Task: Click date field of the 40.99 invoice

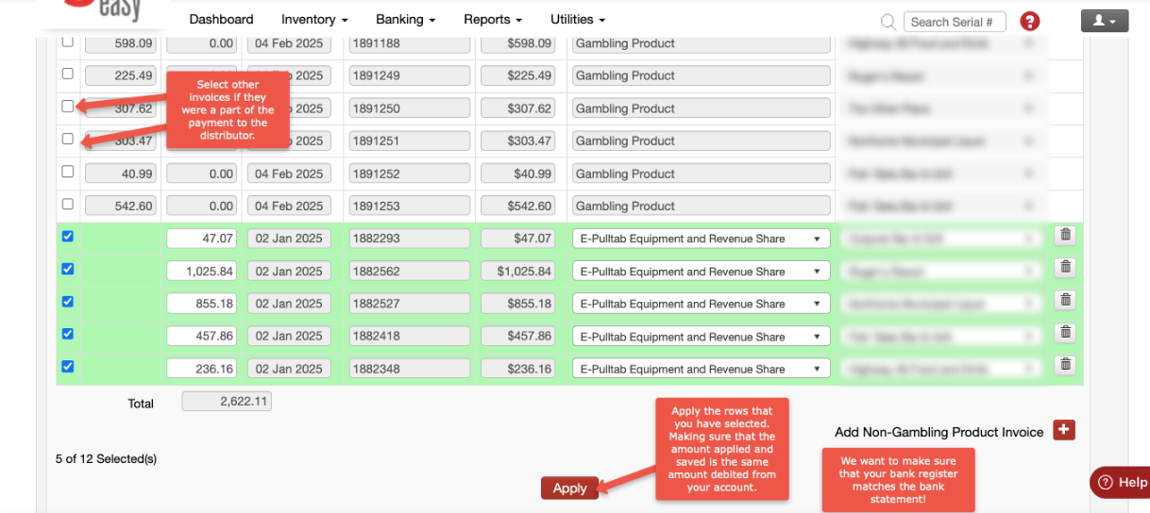Action: click(289, 174)
